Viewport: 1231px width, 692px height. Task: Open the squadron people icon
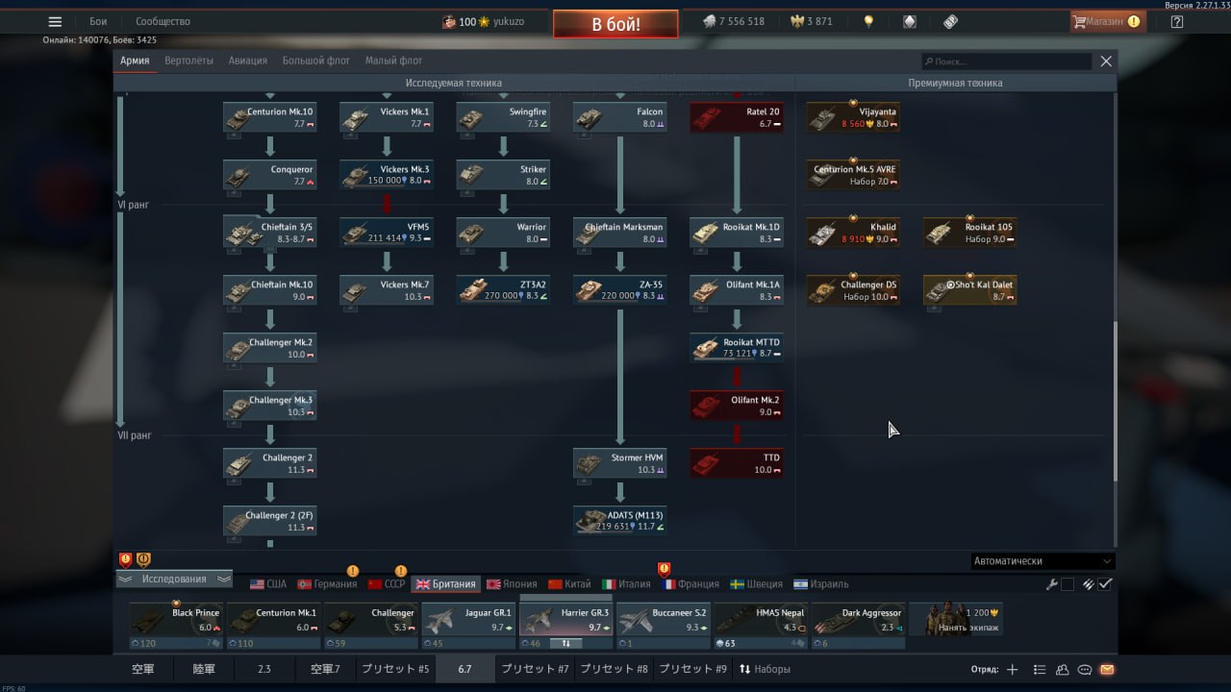click(1063, 669)
